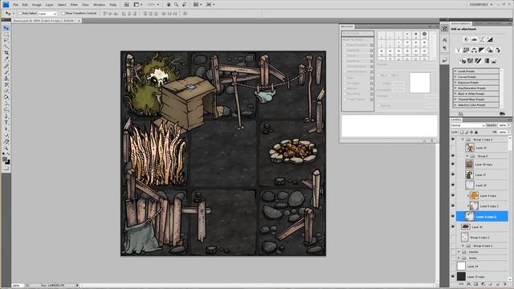This screenshot has height=289, width=514.
Task: Expand Group 5 folder in Layers
Action: coord(467,156)
